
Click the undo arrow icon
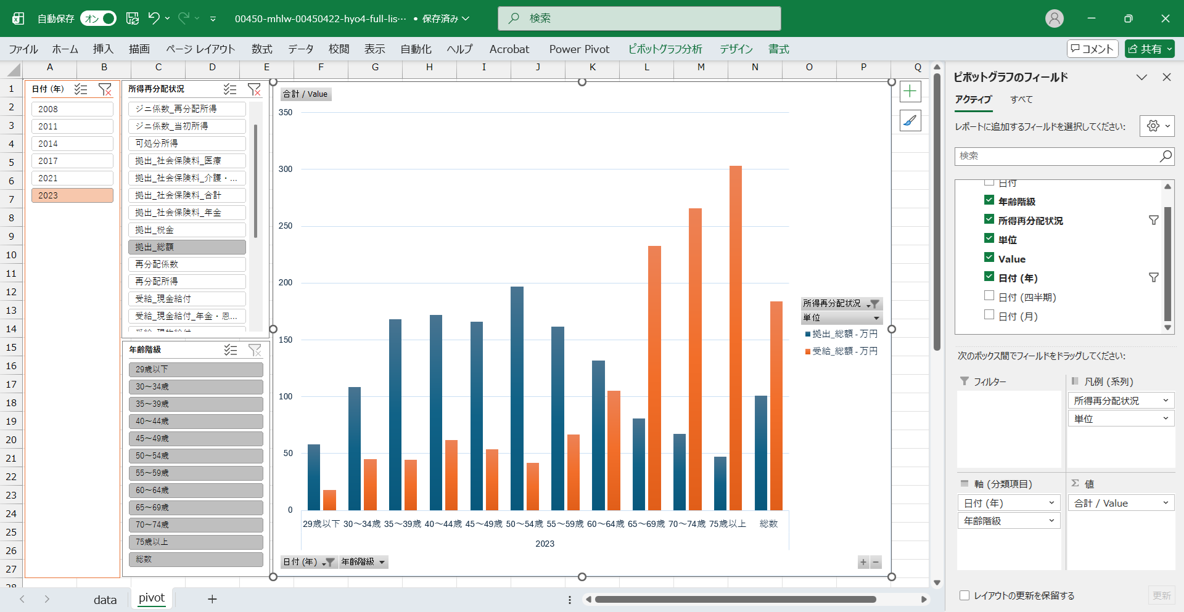[154, 18]
